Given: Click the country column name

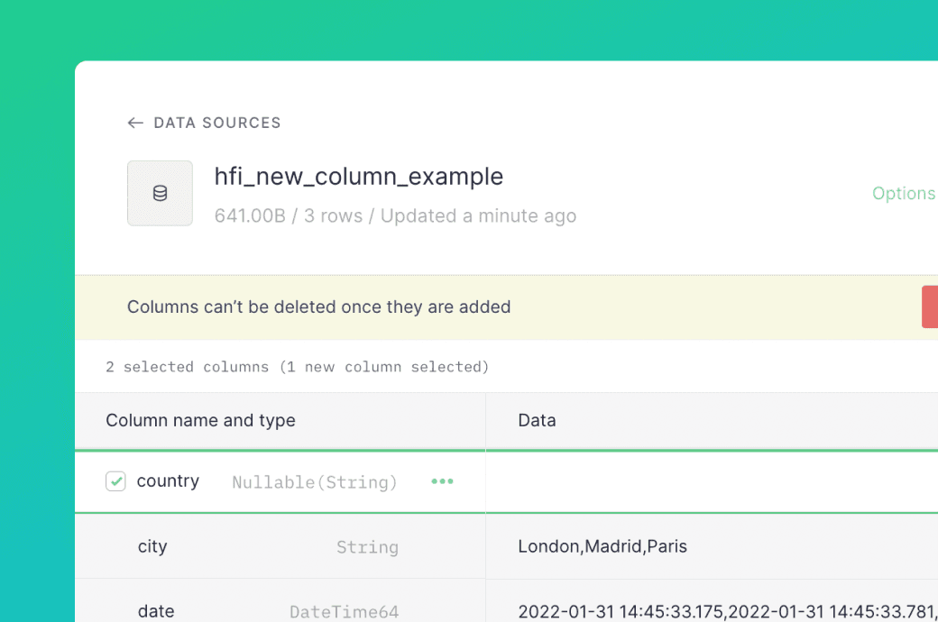Looking at the screenshot, I should coord(168,481).
